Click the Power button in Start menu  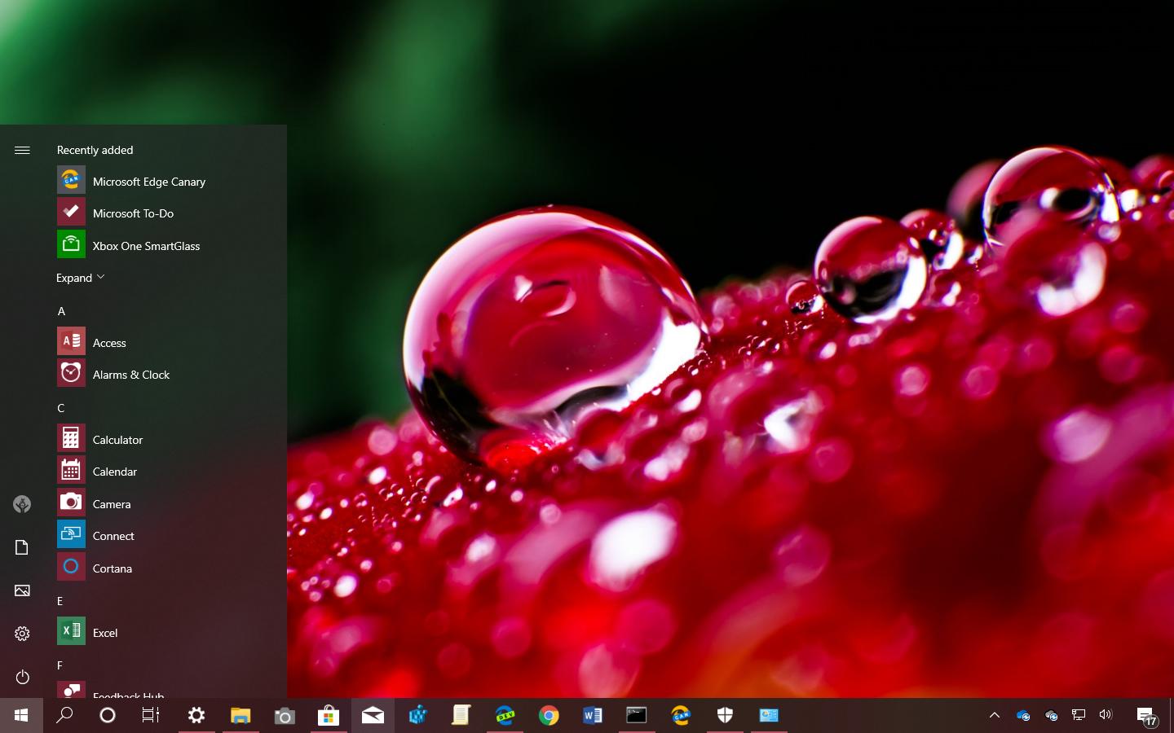point(22,677)
